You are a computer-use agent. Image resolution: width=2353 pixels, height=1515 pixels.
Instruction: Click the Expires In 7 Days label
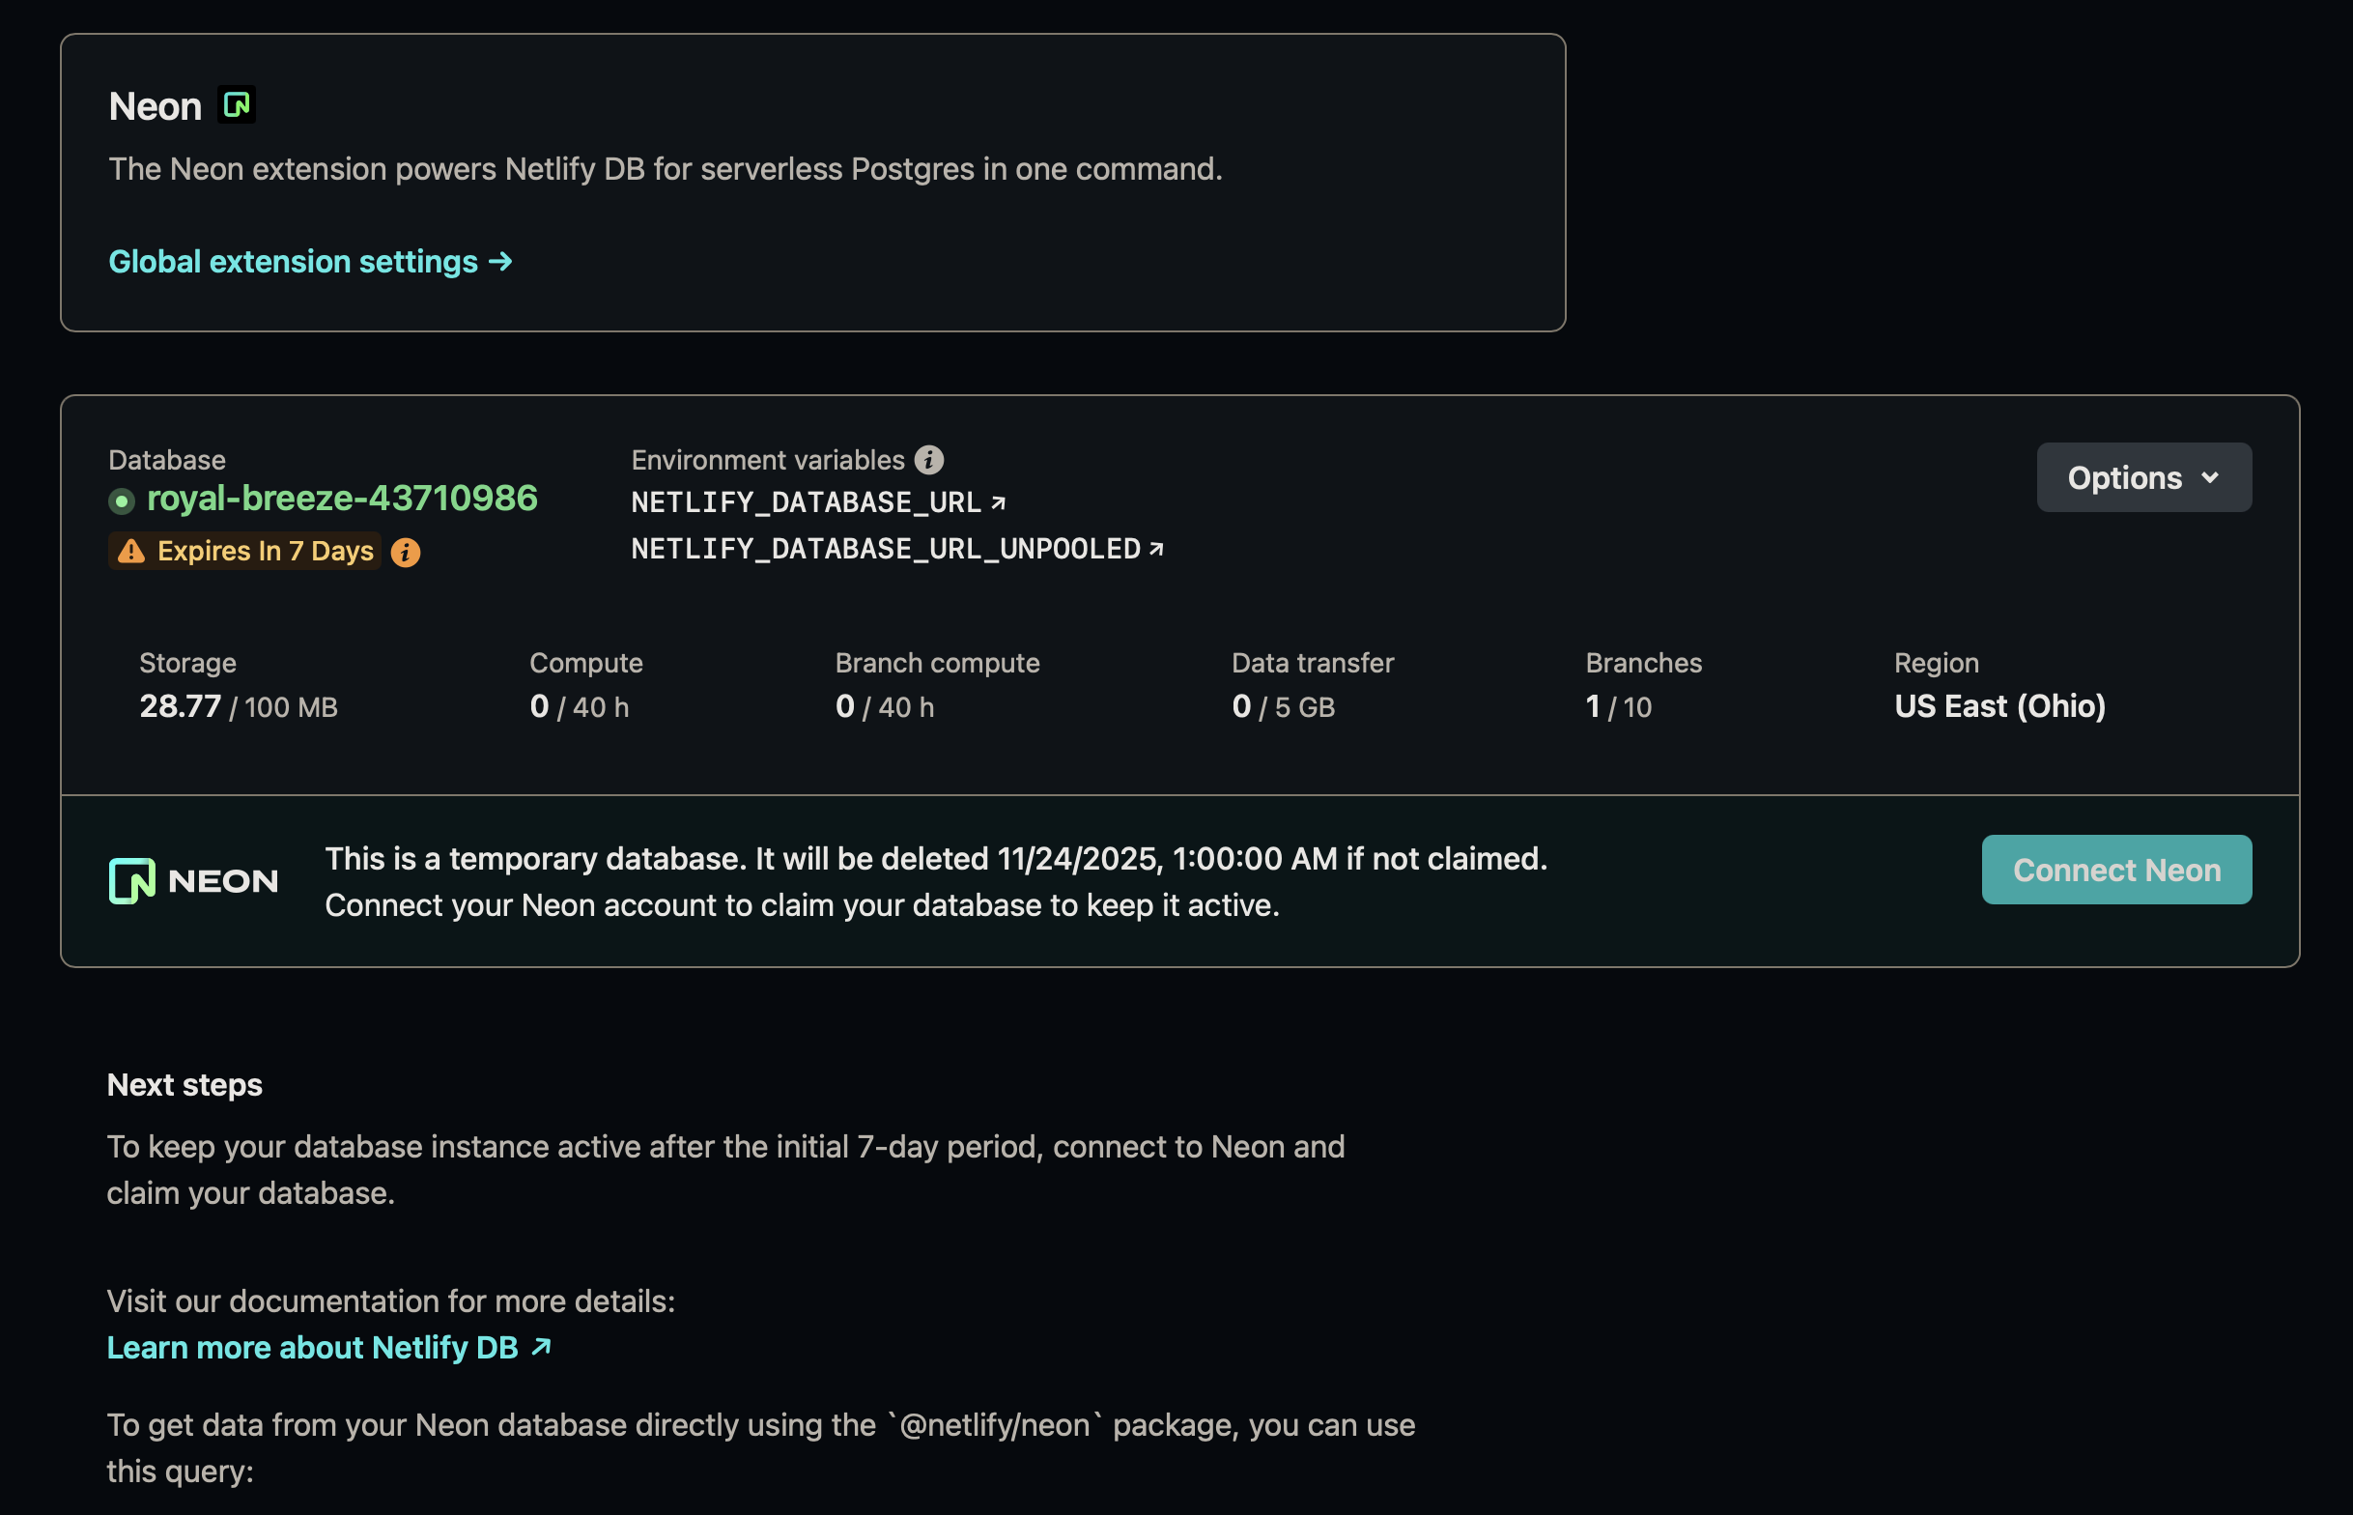(265, 551)
